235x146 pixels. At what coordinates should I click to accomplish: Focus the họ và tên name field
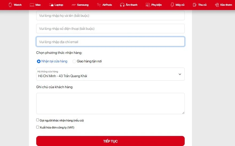tap(111, 15)
